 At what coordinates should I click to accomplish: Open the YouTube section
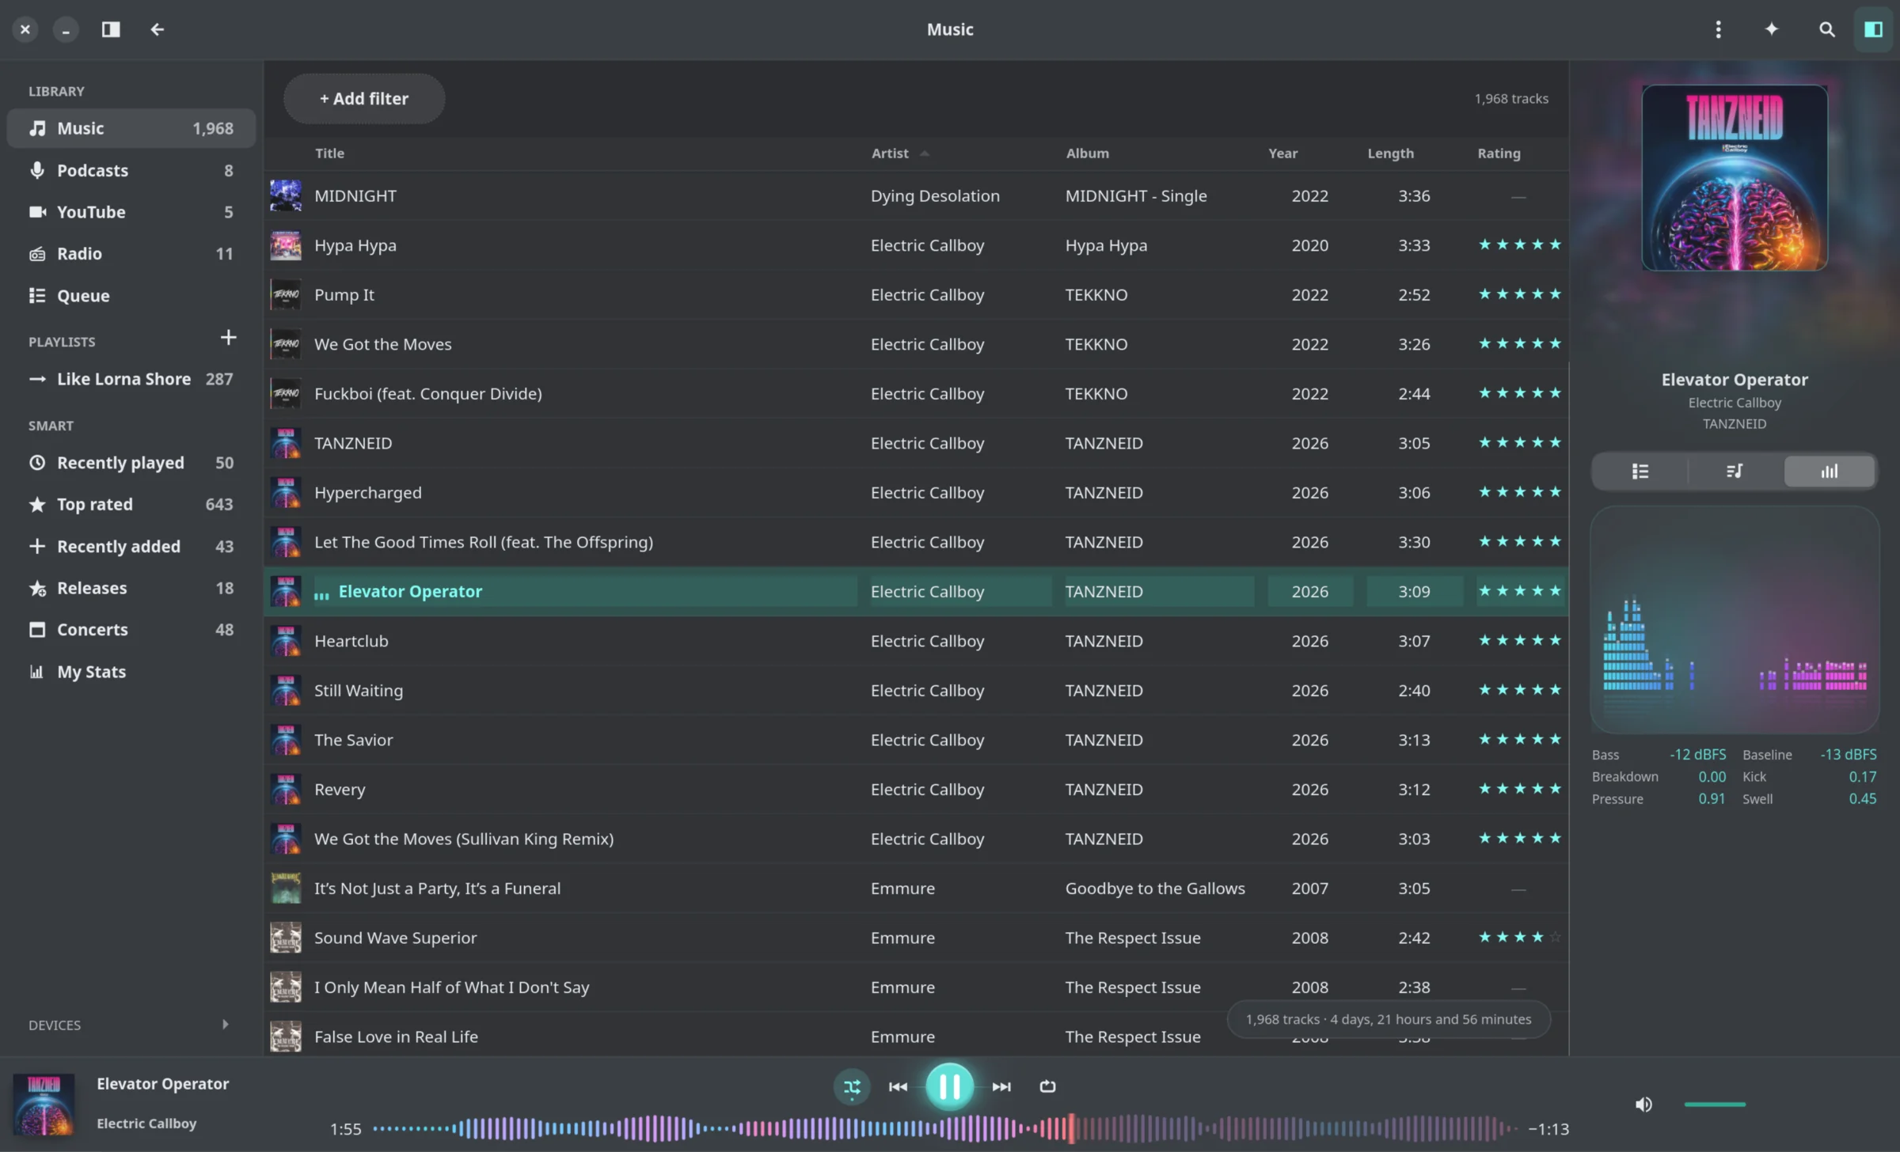[x=131, y=212]
